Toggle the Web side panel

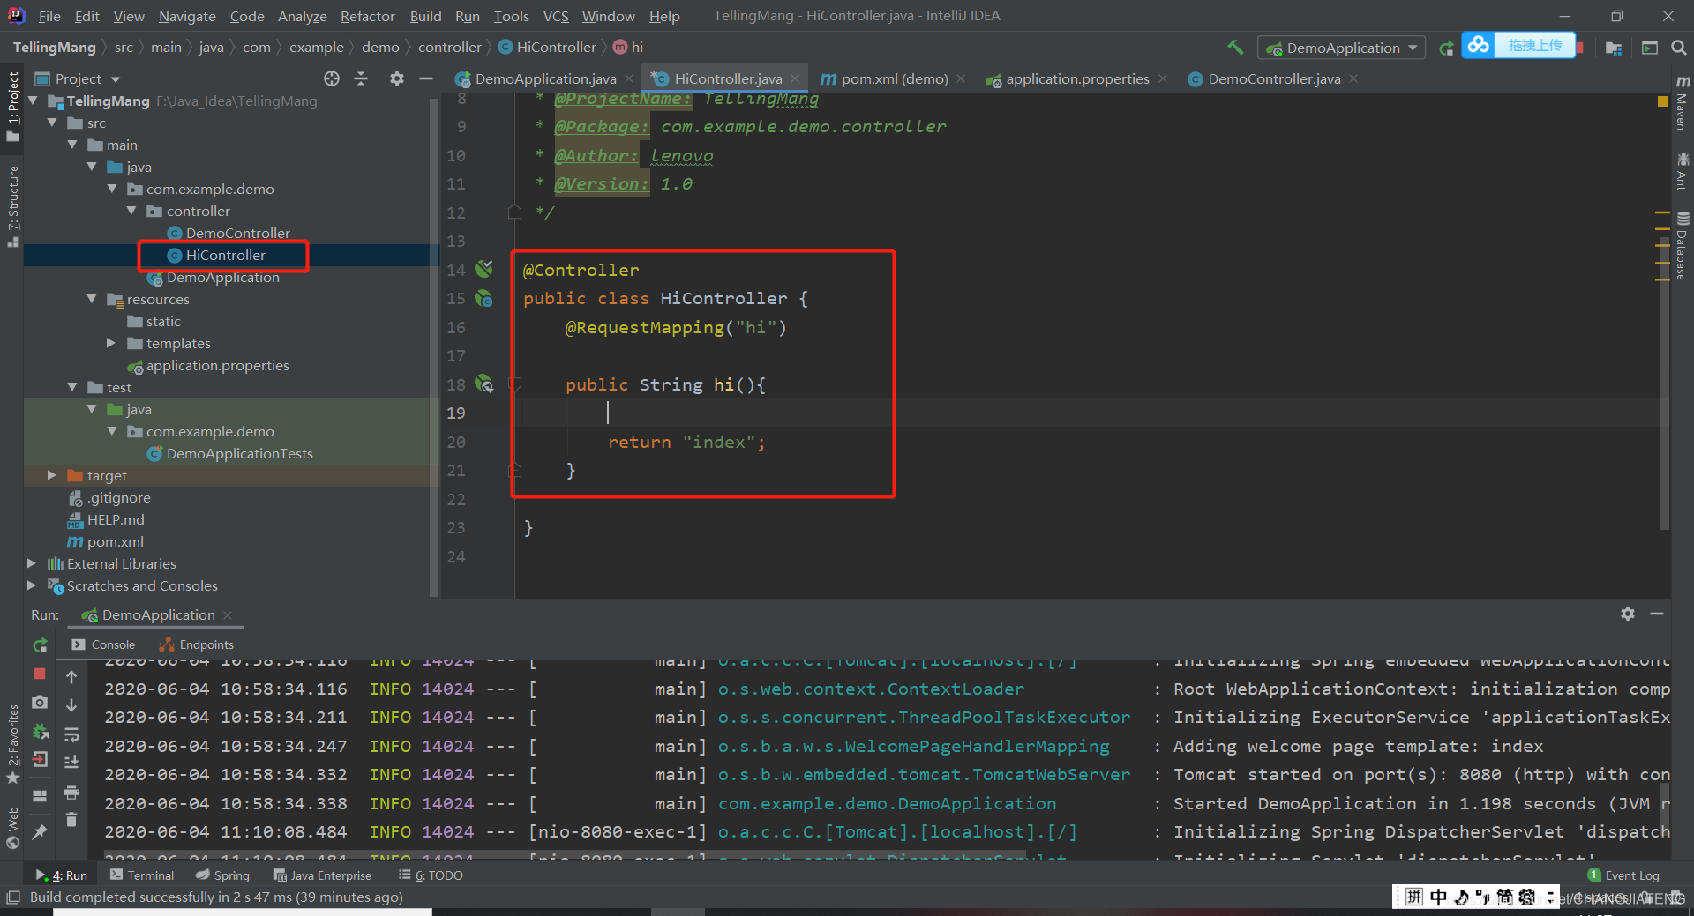(x=12, y=828)
